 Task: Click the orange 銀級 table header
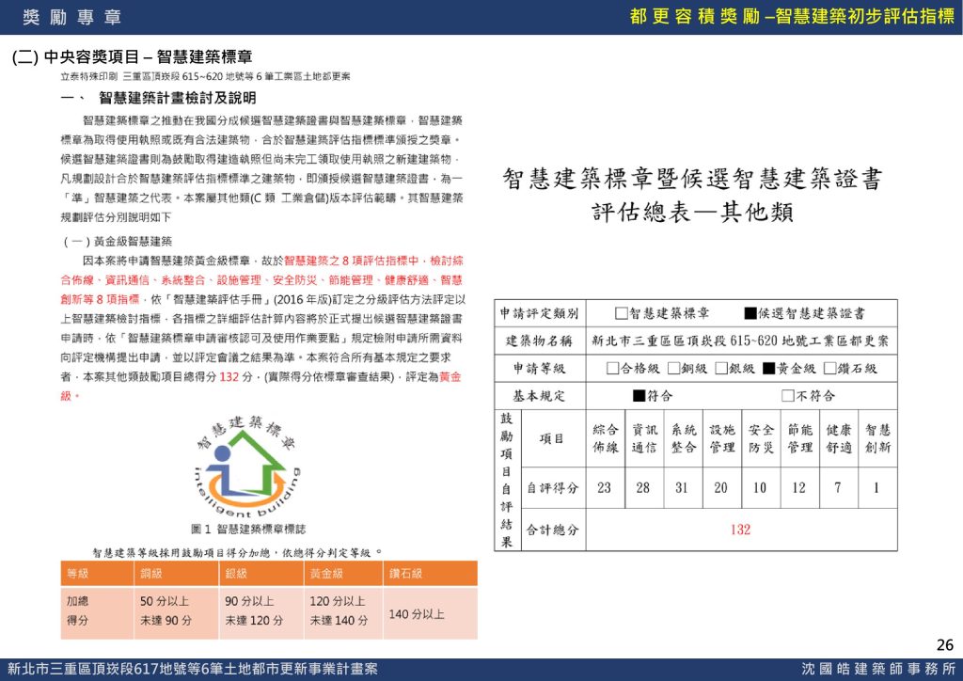[261, 574]
